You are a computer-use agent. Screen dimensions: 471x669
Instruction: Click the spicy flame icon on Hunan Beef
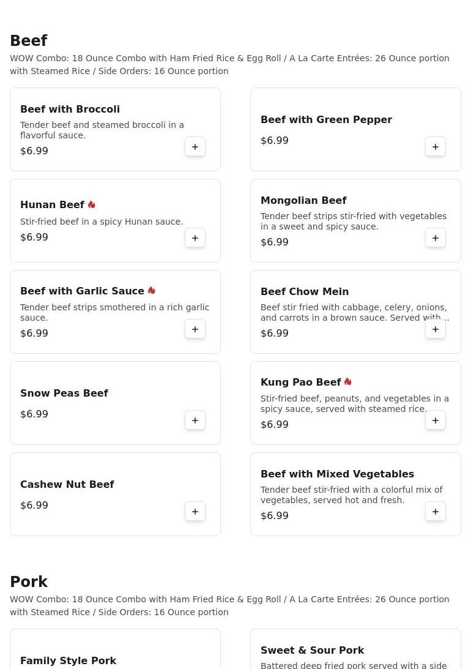(x=92, y=205)
